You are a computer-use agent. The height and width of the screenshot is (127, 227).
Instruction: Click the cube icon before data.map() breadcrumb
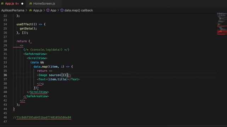[x=62, y=10]
